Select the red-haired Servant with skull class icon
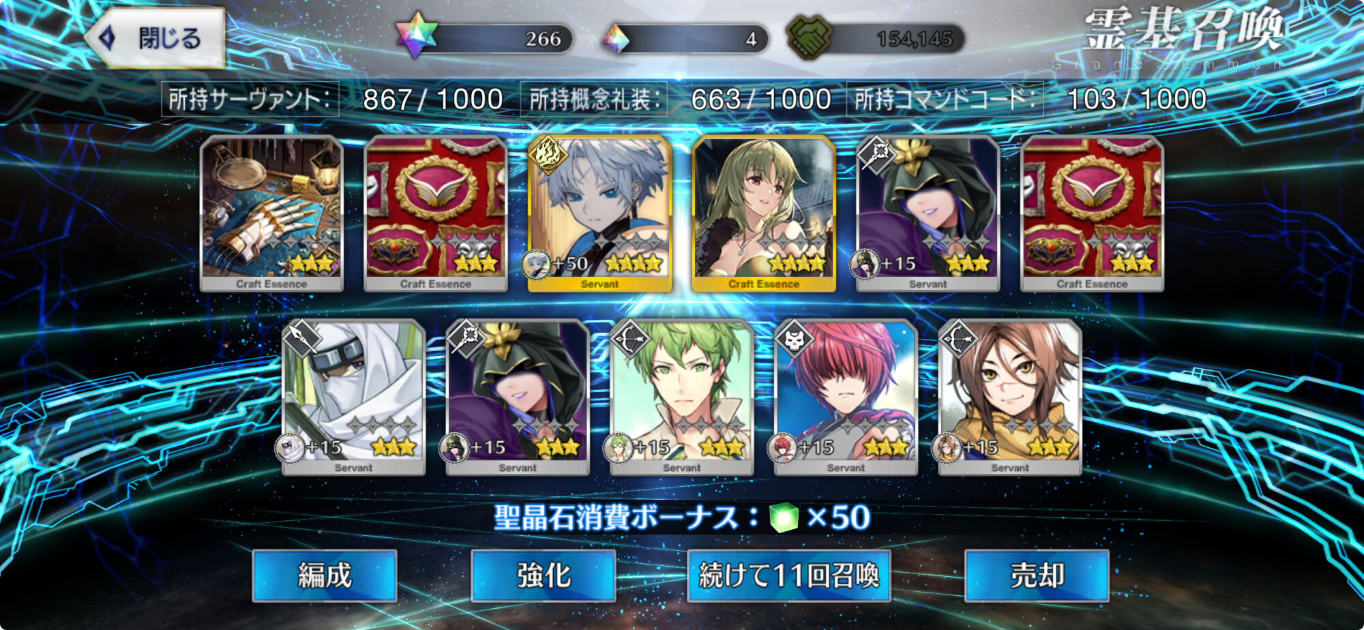The height and width of the screenshot is (630, 1364). [846, 397]
